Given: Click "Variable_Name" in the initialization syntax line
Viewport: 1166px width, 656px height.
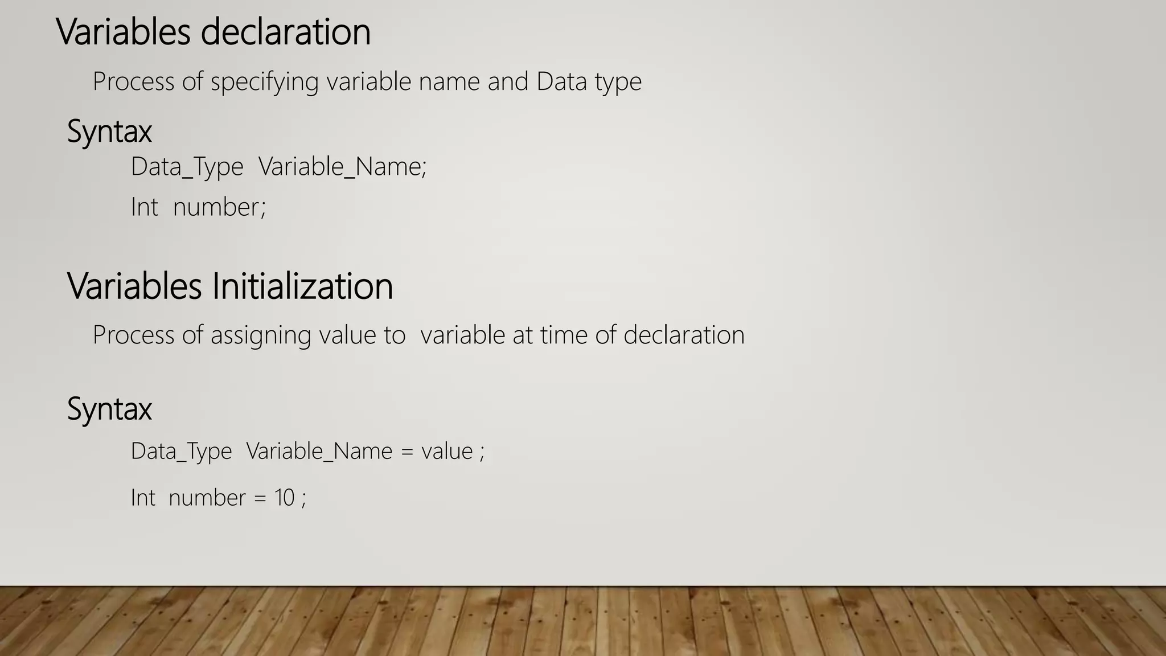Looking at the screenshot, I should tap(319, 451).
